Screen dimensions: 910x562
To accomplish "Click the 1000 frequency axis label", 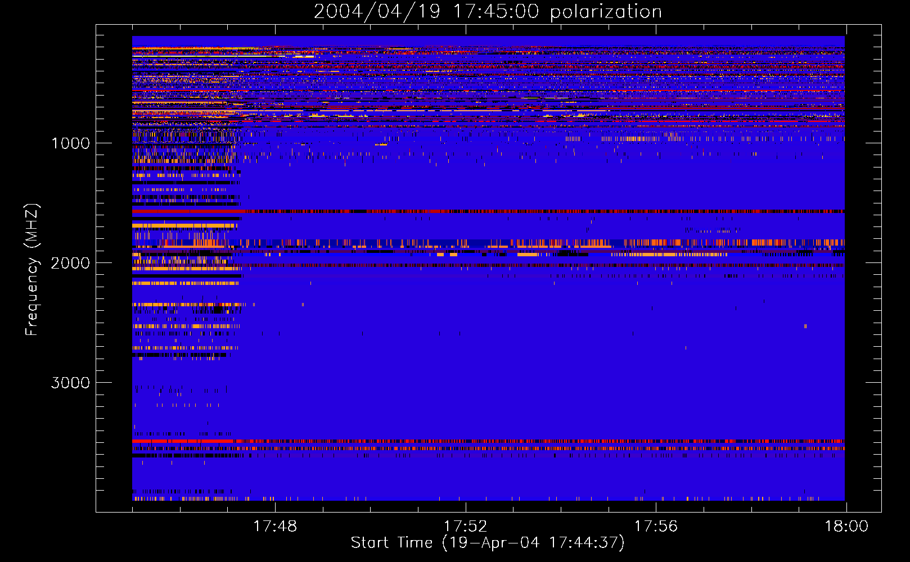I will [70, 143].
